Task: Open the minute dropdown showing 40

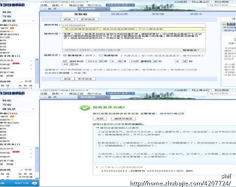Action: [x=68, y=64]
